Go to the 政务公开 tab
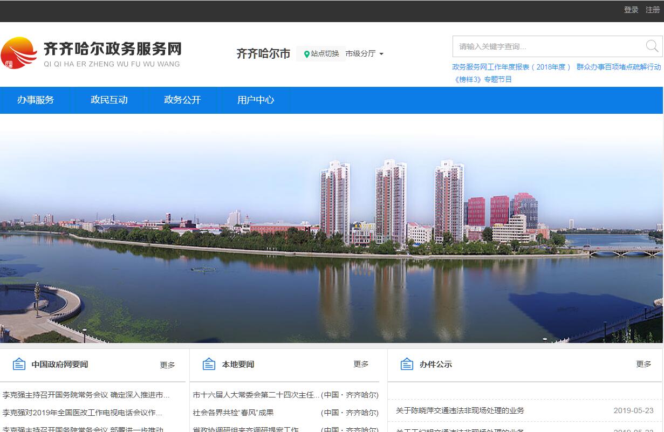 (x=182, y=100)
